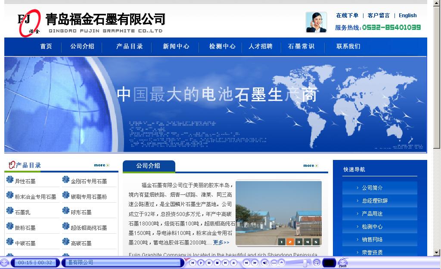Show slide 1 of the factory photo
The width and height of the screenshot is (441, 269).
coord(282,242)
